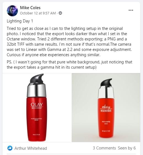See Arthur Whitehead's reaction details

[x=31, y=148]
